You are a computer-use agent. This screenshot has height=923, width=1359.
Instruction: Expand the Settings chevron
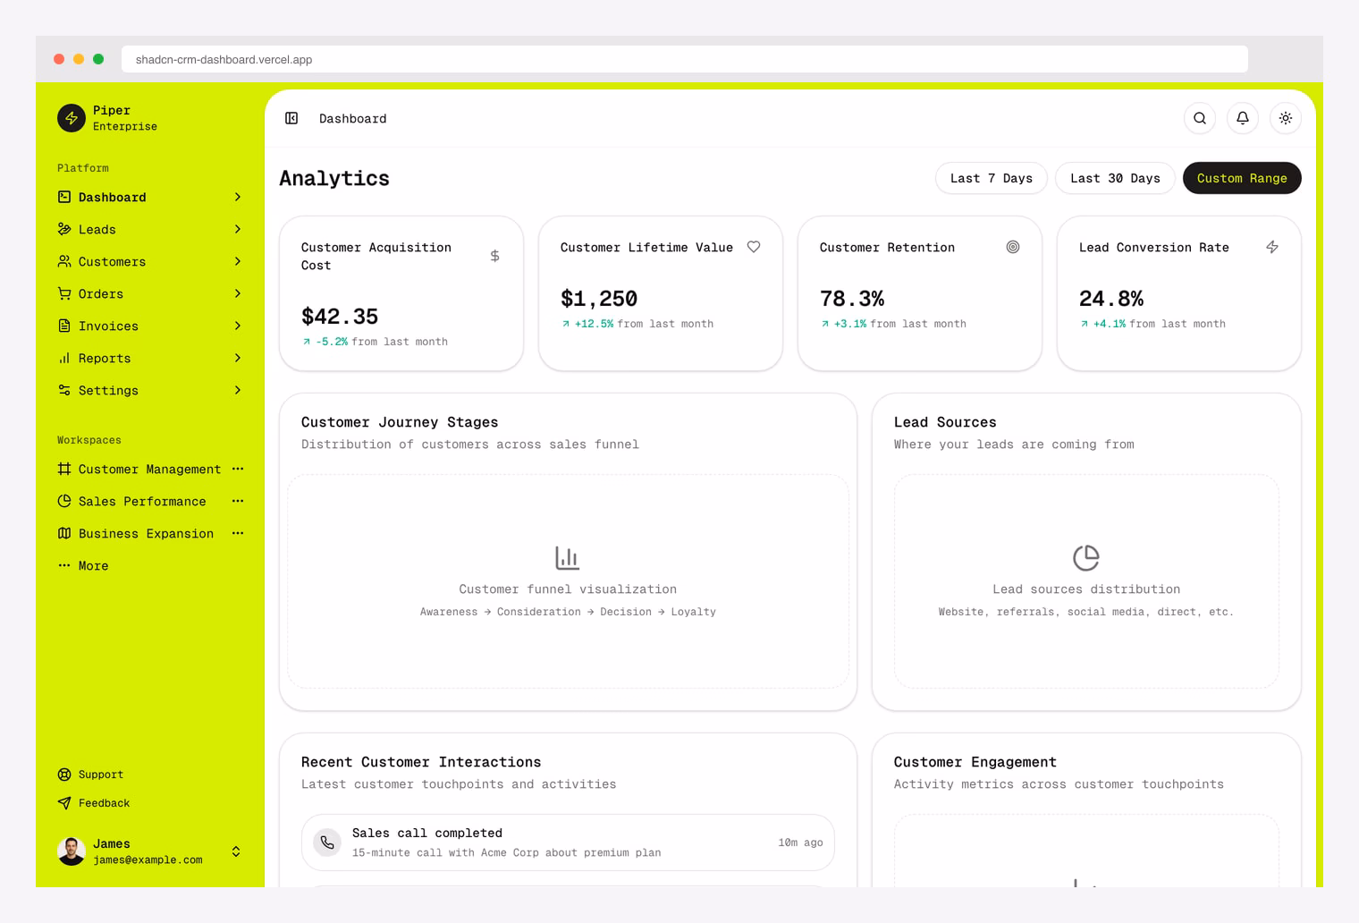(x=238, y=390)
